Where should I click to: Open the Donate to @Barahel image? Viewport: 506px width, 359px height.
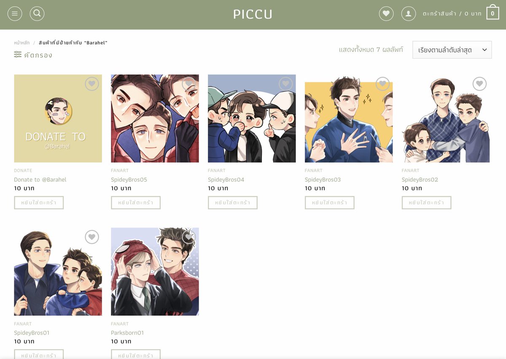click(x=58, y=118)
